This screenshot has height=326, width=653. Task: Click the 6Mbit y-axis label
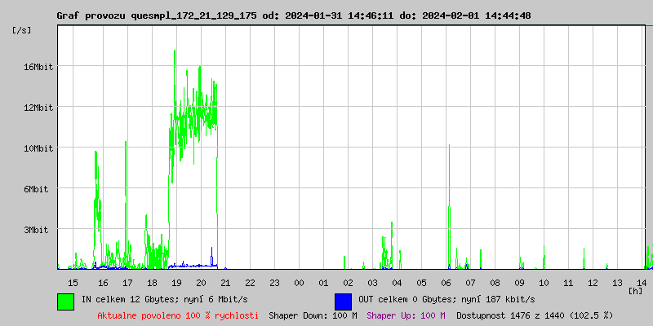38,189
